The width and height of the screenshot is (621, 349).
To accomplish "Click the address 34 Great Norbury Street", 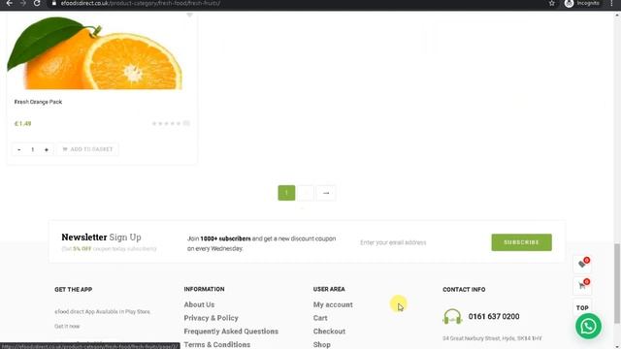I will click(x=492, y=338).
